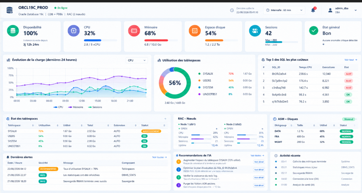This screenshot has width=362, height=193.
Task: Click the Normal badge in ASM – Disques header
Action: point(349,119)
